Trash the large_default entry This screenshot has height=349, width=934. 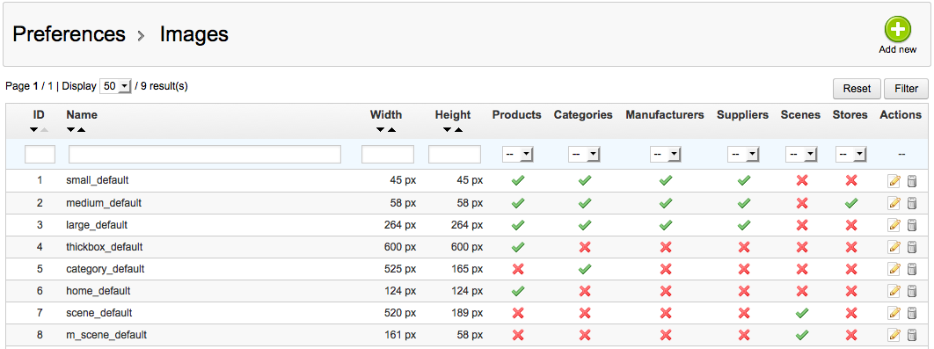tap(911, 225)
